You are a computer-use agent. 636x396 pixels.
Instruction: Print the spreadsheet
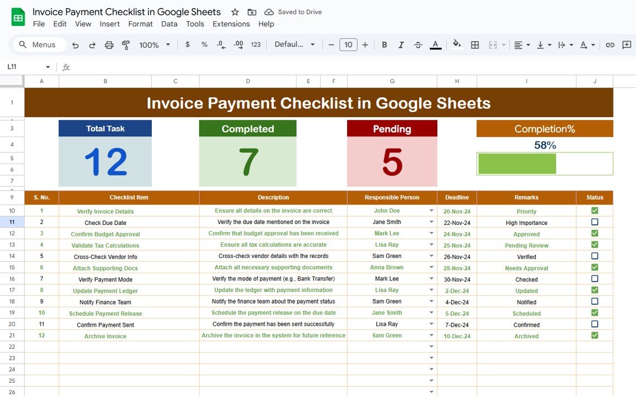click(109, 45)
